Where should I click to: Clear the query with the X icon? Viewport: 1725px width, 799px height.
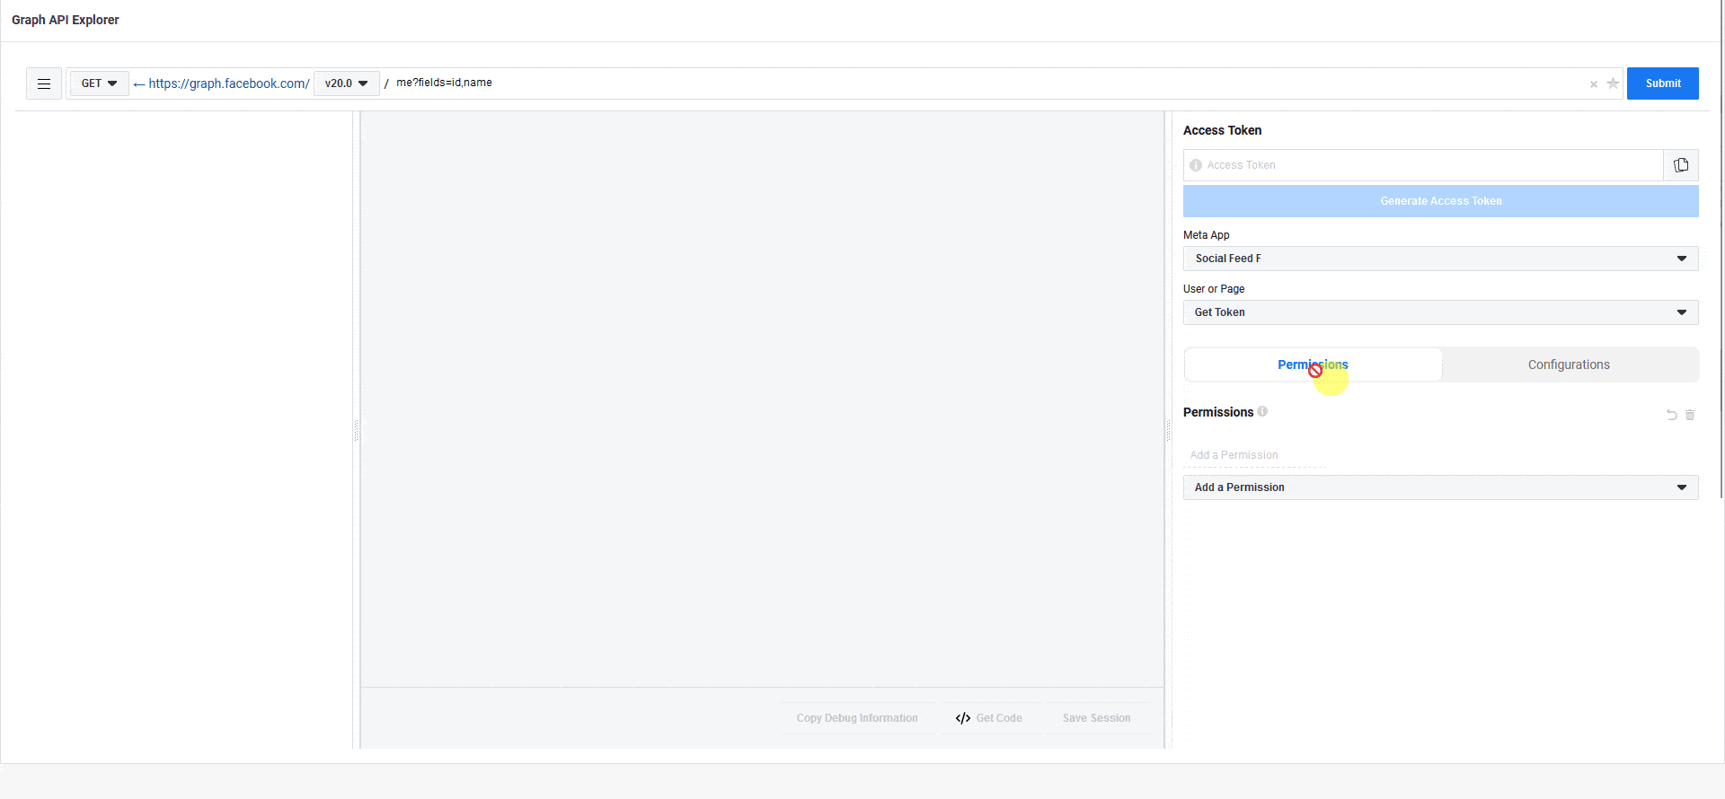[x=1594, y=84]
